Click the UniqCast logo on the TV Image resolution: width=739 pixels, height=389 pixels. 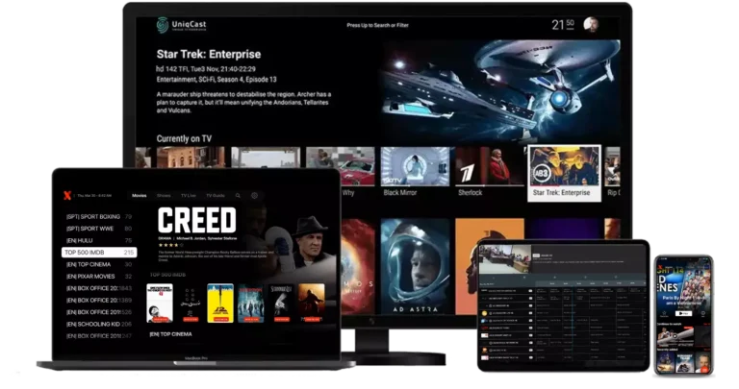coord(181,25)
